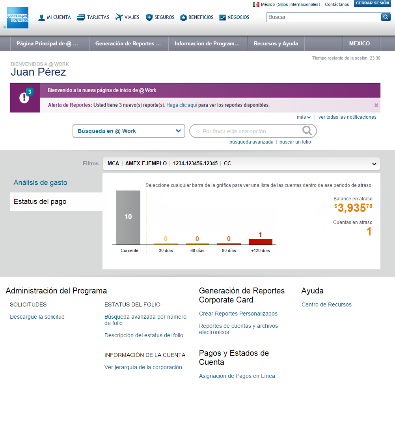Click the Seguros shield icon
The image size is (395, 424).
coord(149,17)
